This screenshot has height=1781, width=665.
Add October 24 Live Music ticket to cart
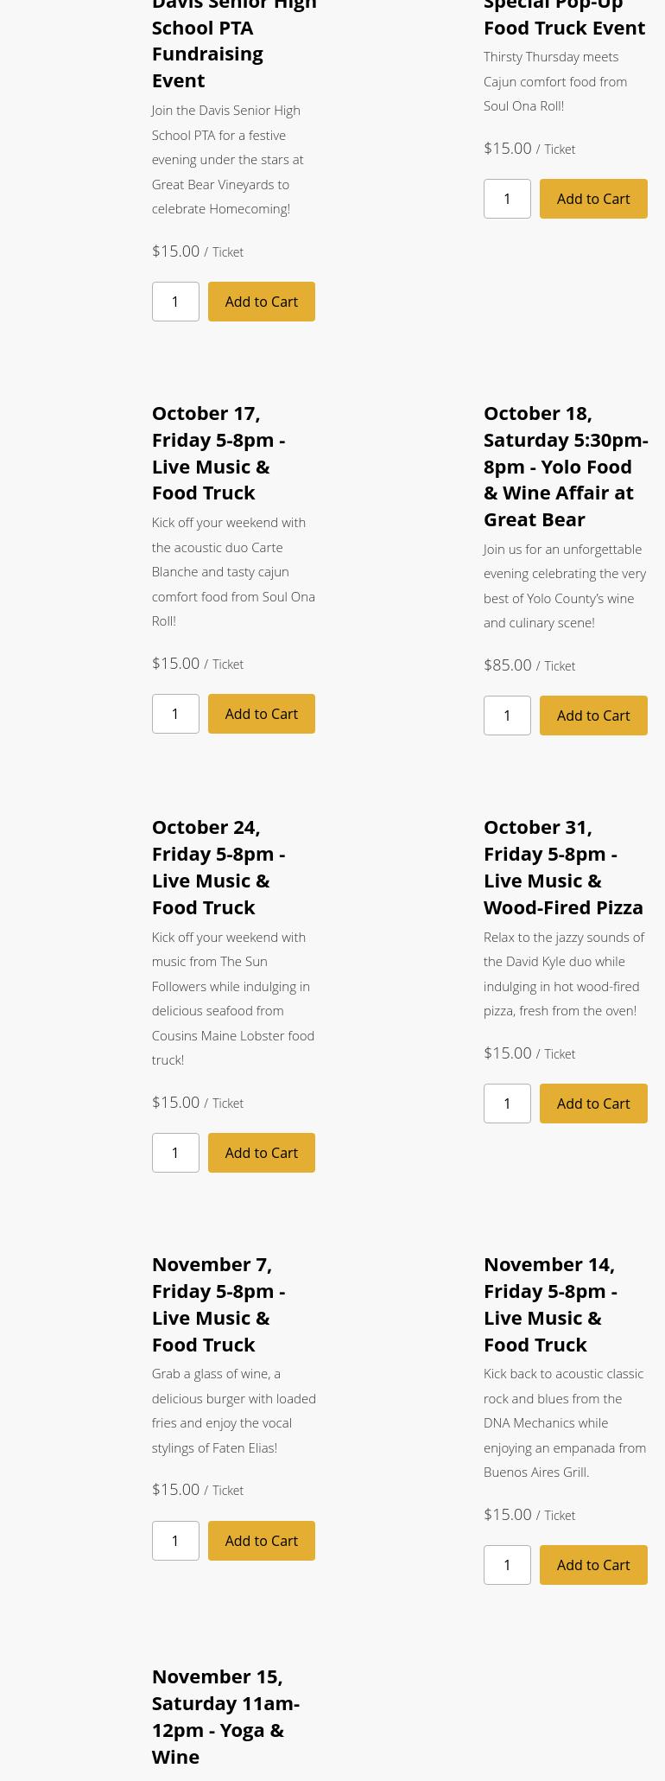(x=261, y=1153)
